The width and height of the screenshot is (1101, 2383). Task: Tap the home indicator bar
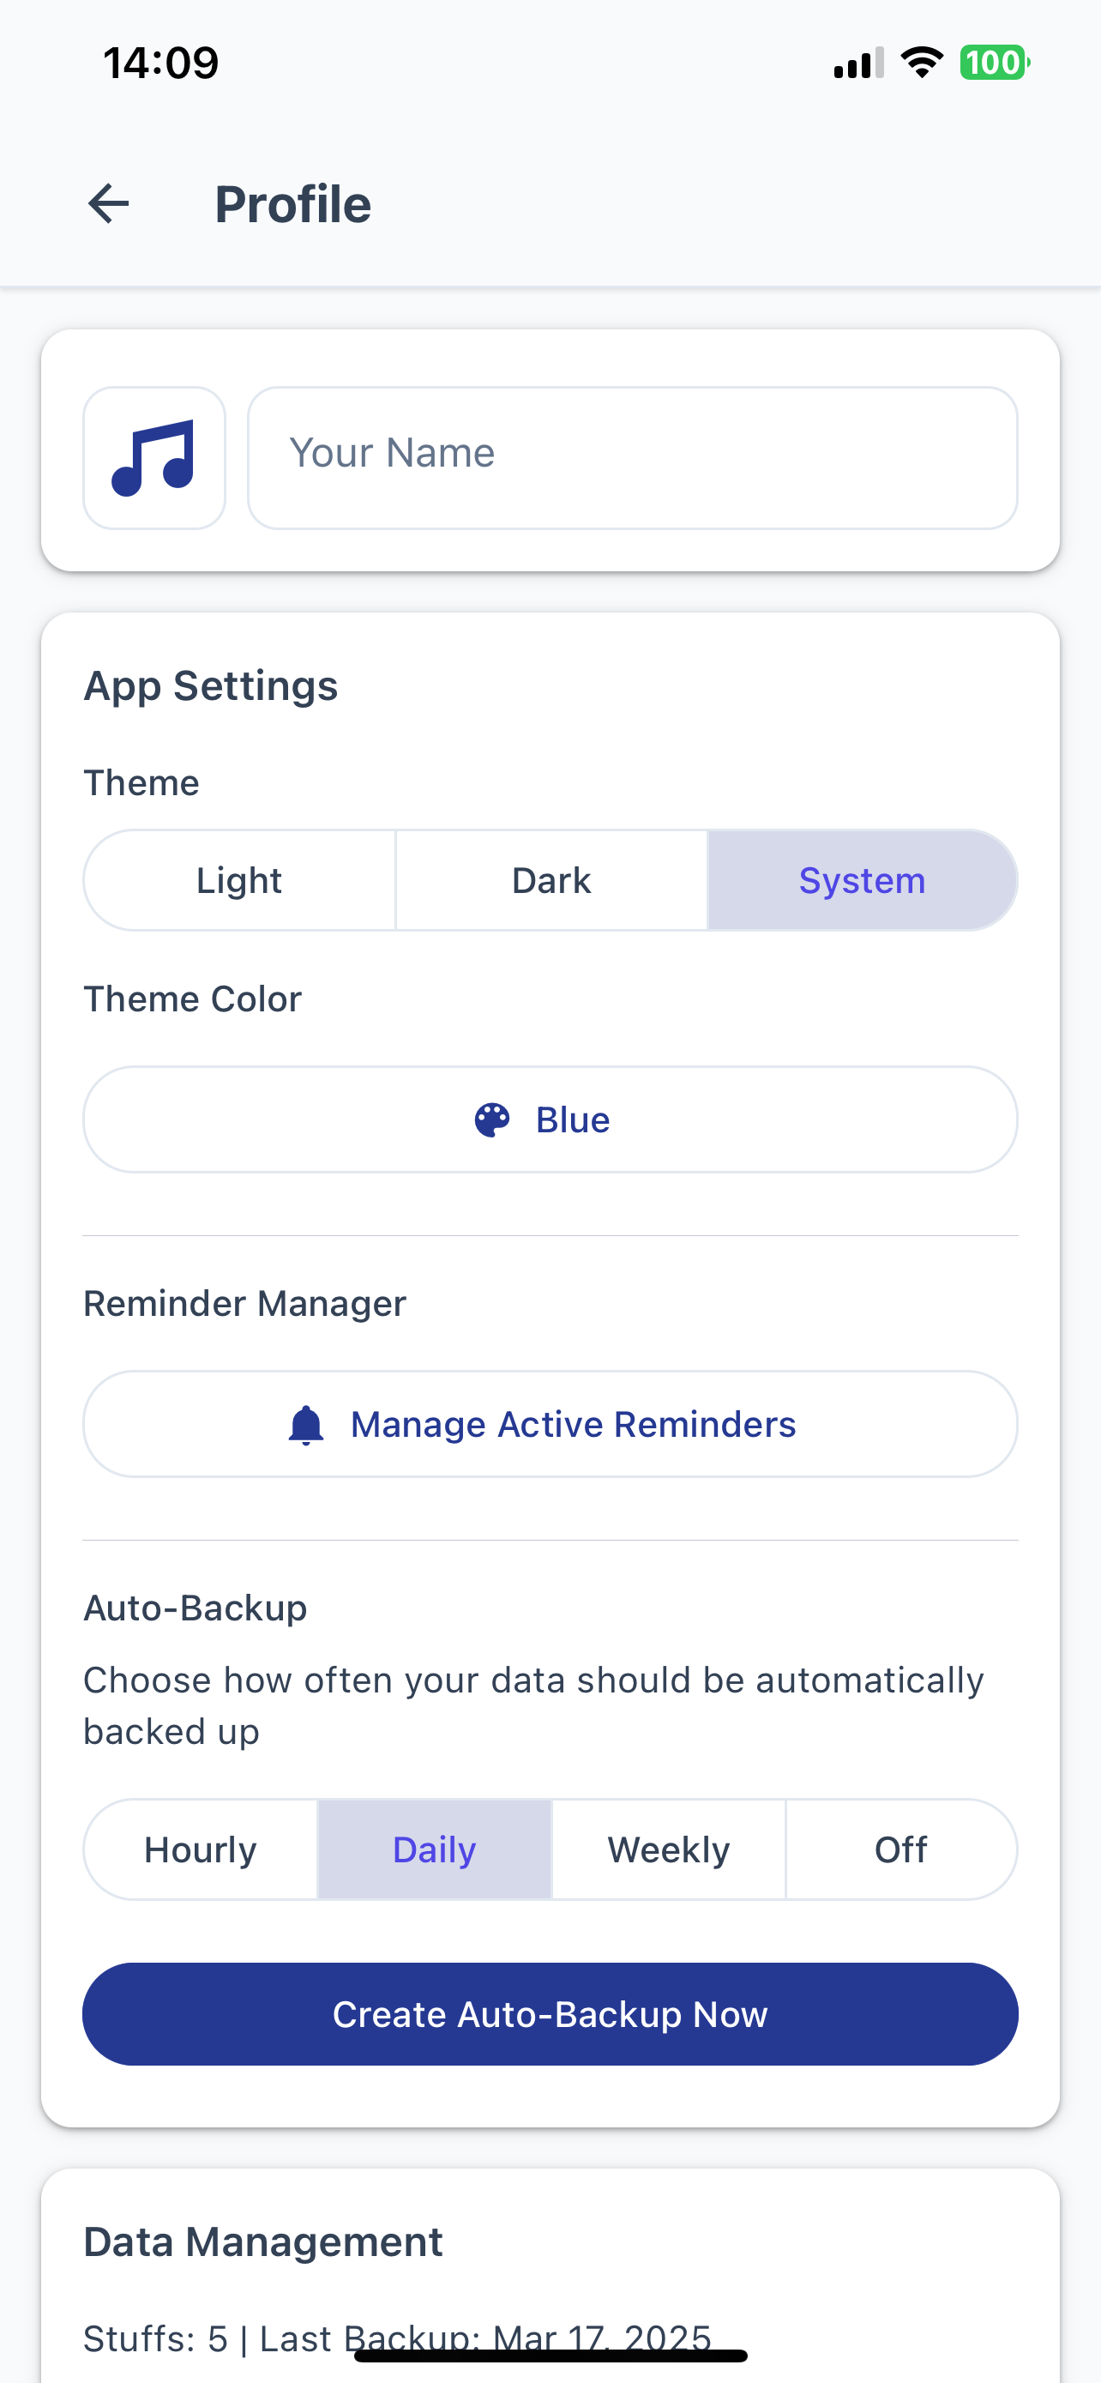(551, 2356)
